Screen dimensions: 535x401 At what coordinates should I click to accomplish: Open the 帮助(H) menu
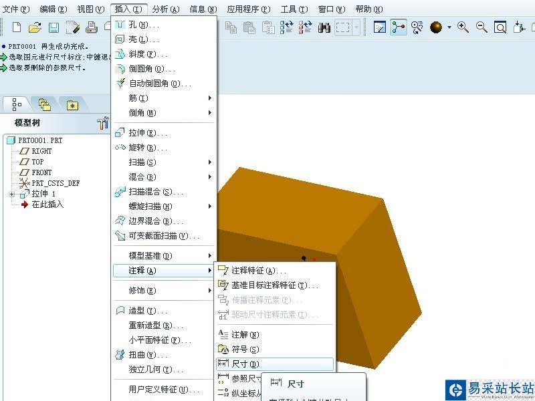coord(369,9)
